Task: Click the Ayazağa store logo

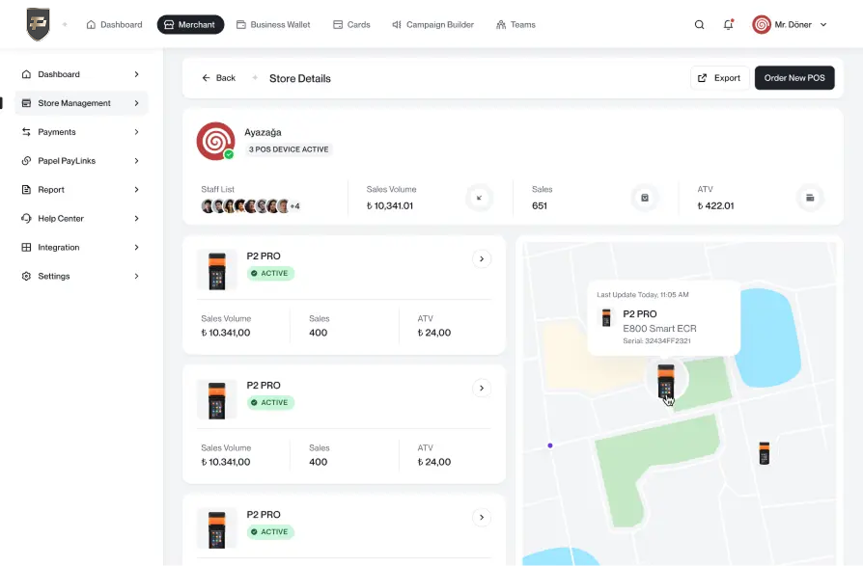Action: [215, 141]
